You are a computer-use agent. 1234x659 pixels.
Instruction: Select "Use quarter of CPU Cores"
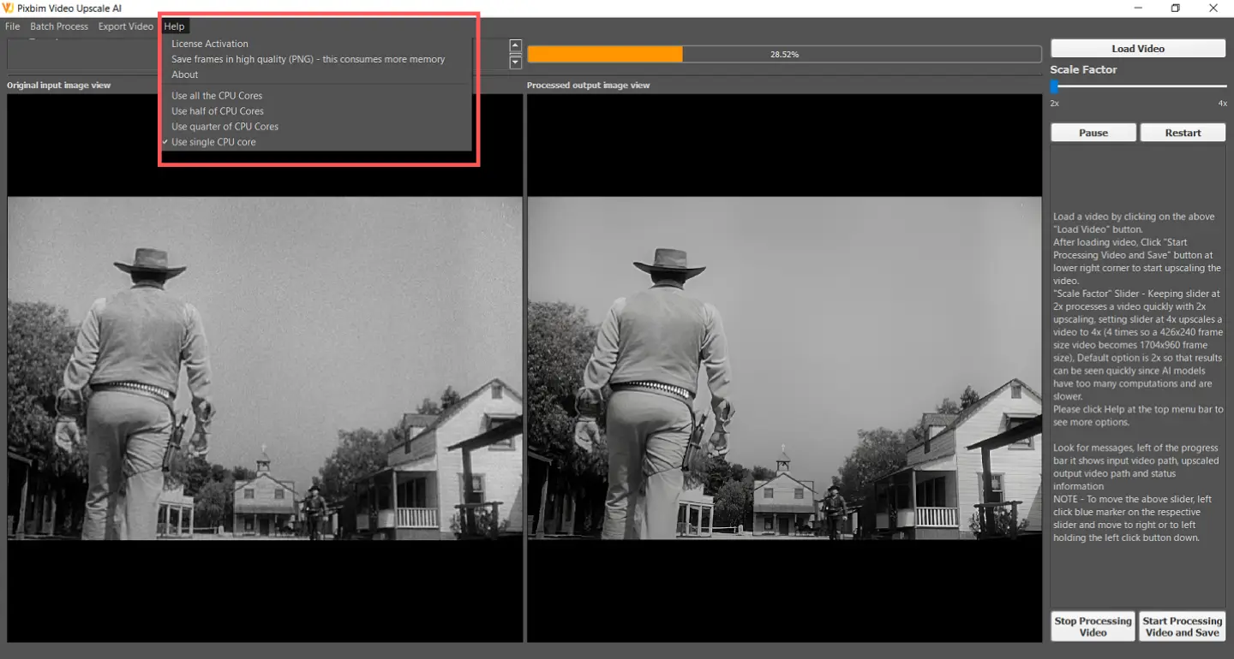point(225,126)
